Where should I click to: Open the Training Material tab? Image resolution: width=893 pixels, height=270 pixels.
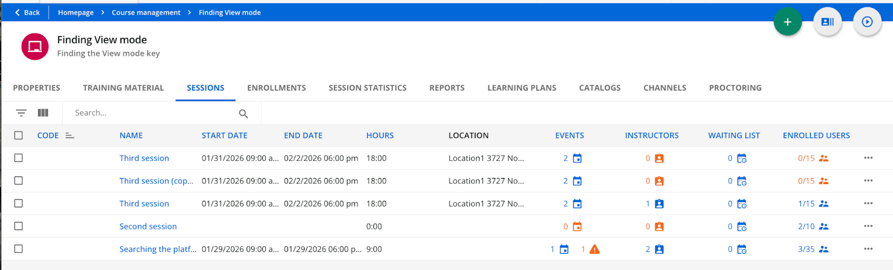click(x=123, y=88)
